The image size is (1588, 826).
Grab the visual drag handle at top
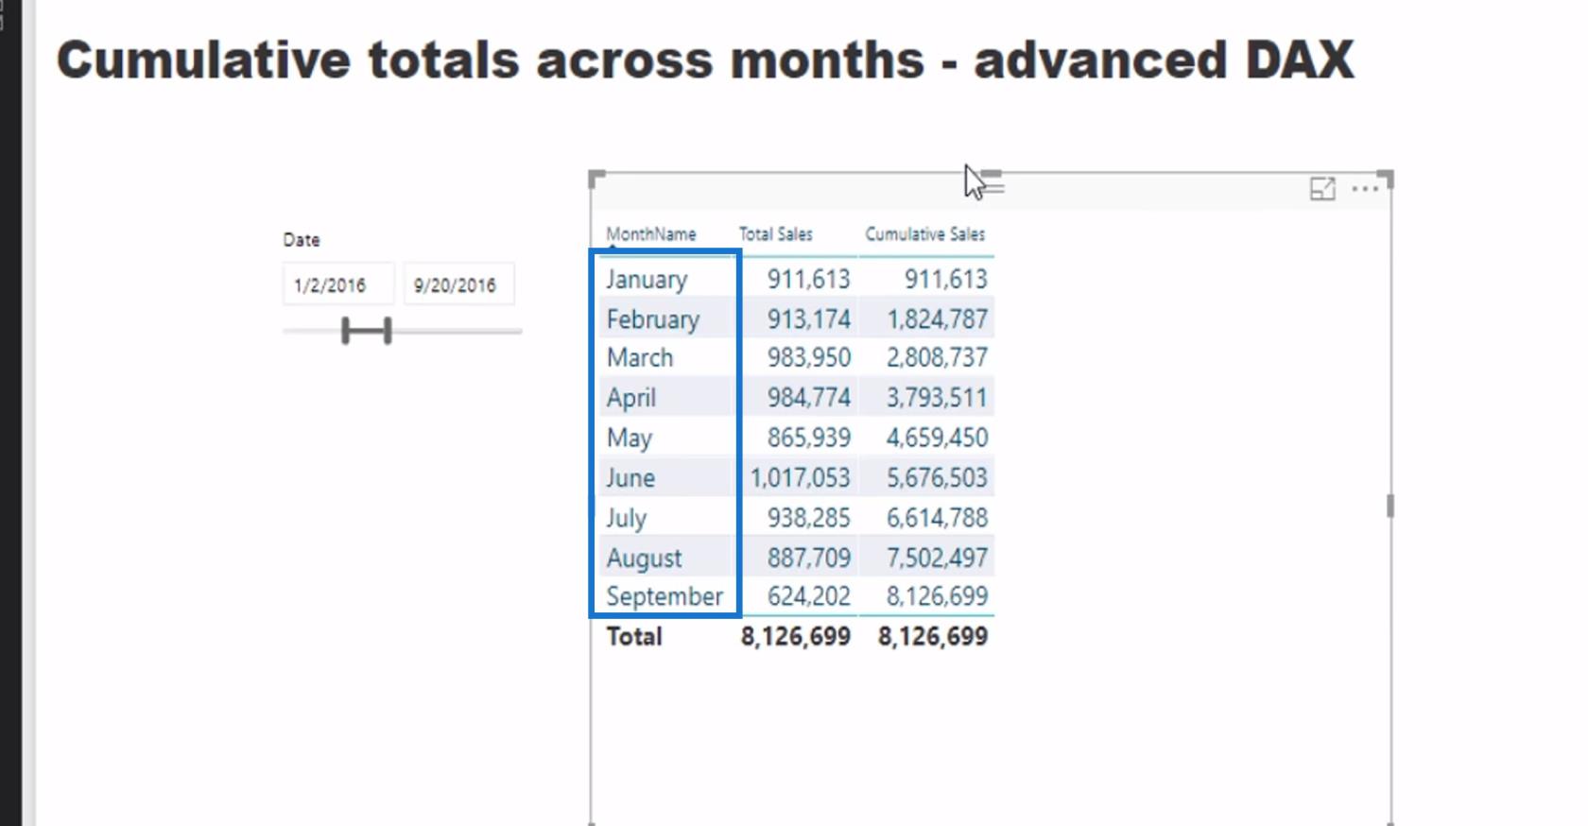pyautogui.click(x=992, y=181)
